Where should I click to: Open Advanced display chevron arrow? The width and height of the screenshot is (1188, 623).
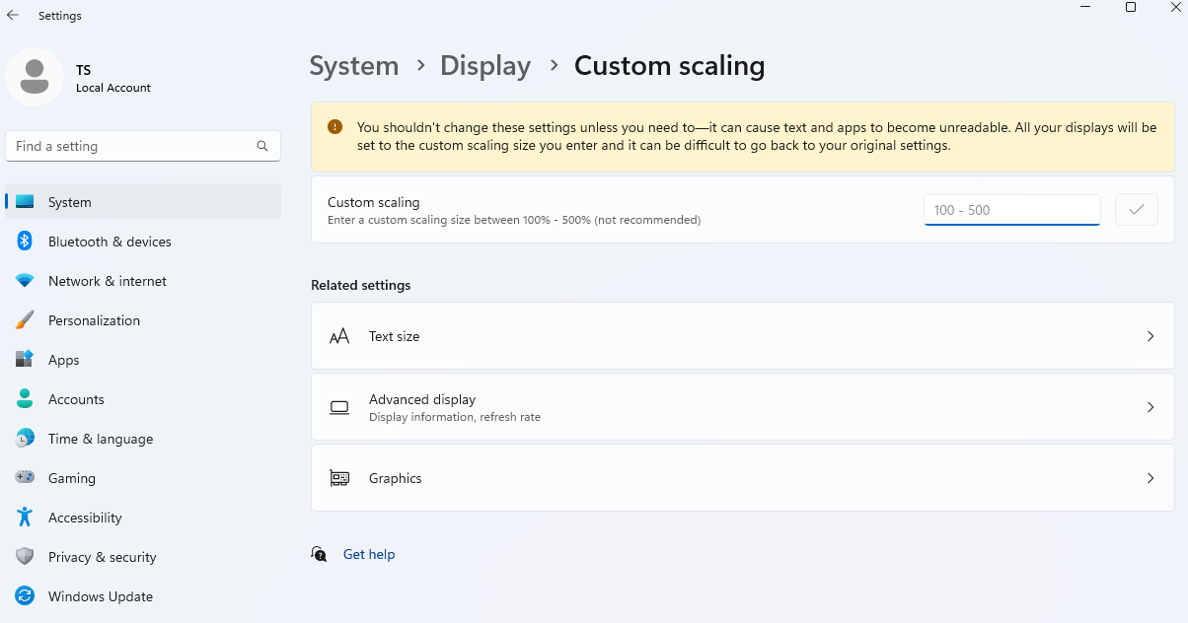tap(1150, 407)
